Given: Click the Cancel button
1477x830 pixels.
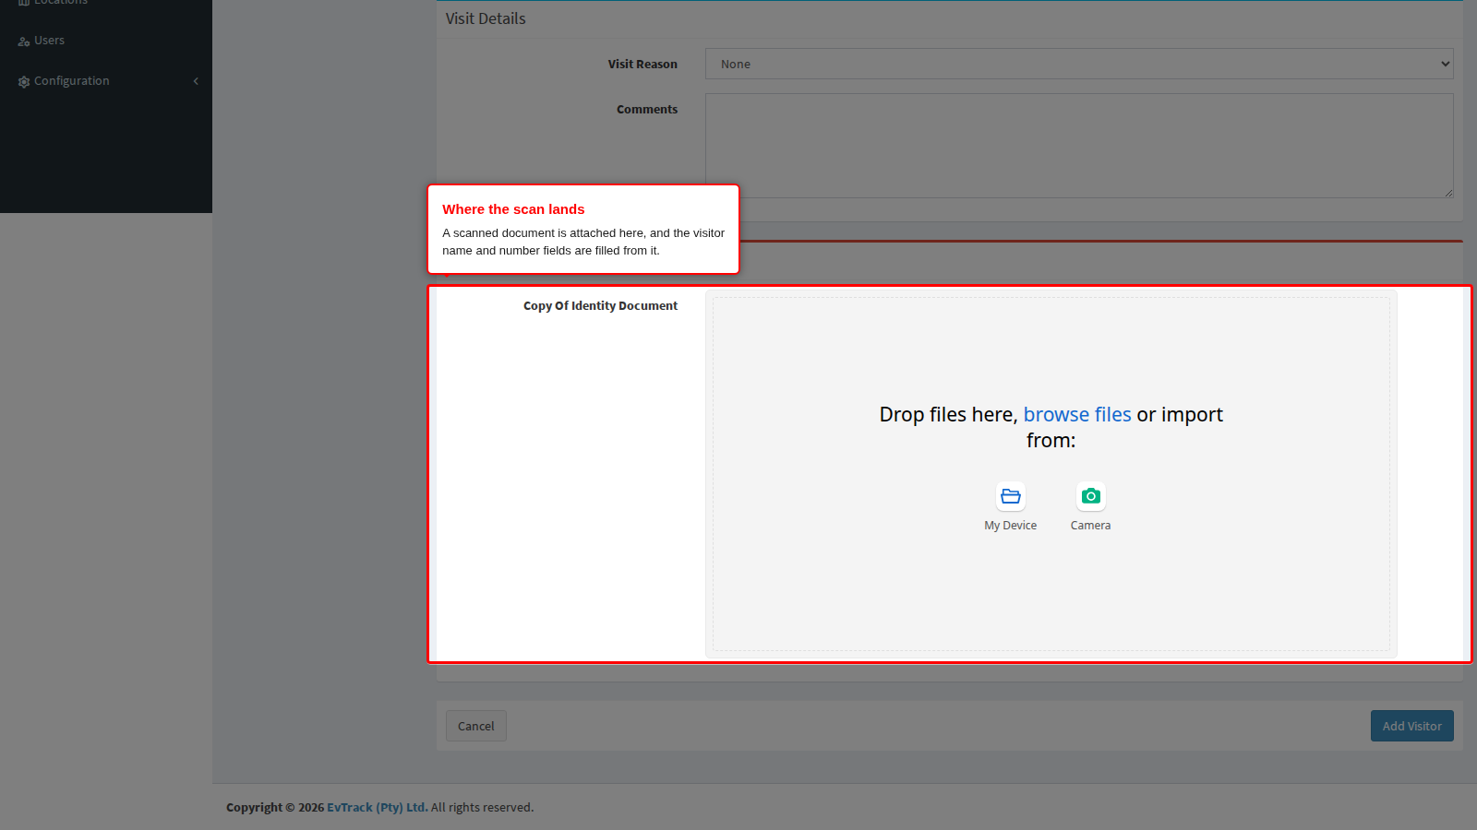Looking at the screenshot, I should point(476,726).
